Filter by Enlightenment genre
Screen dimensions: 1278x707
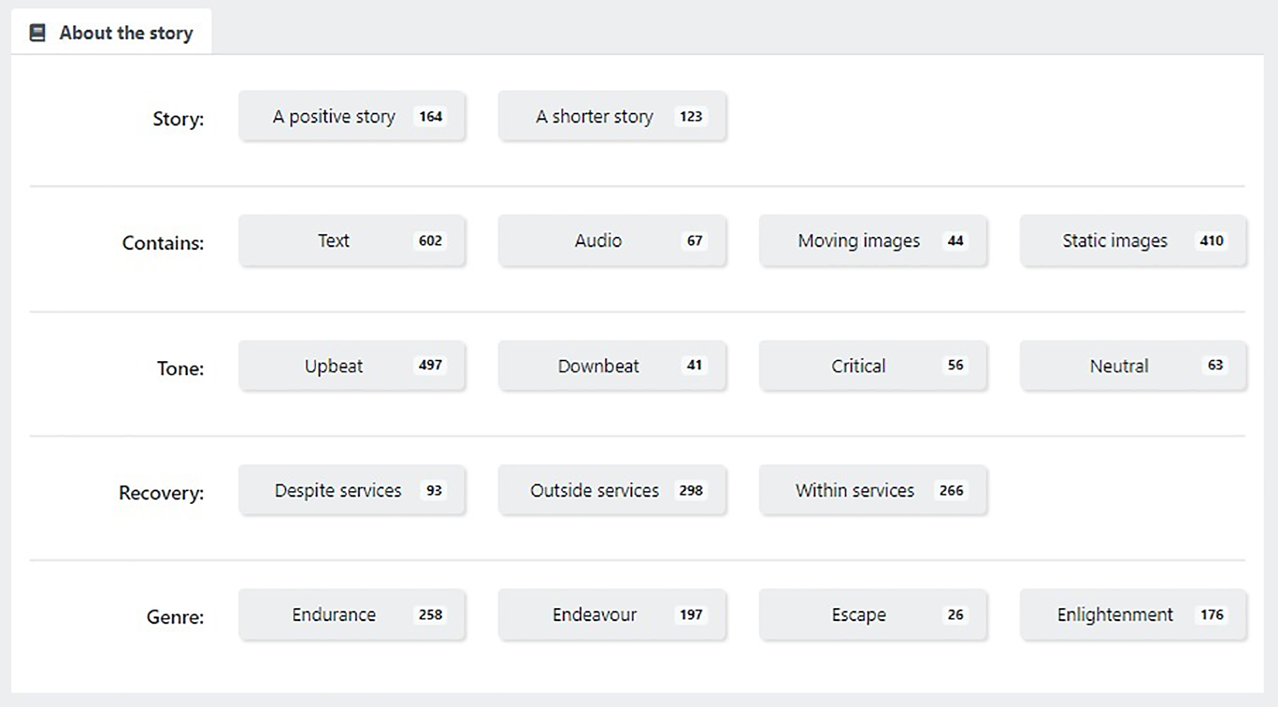pos(1133,615)
